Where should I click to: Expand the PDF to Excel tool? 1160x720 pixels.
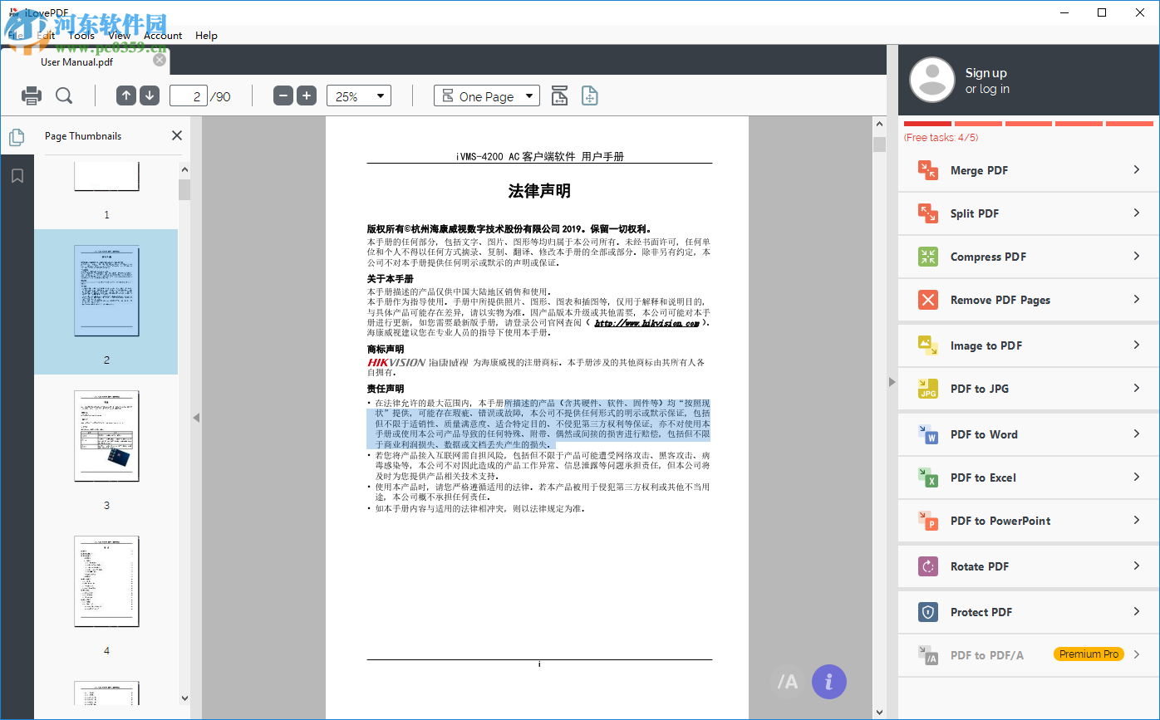click(1027, 477)
